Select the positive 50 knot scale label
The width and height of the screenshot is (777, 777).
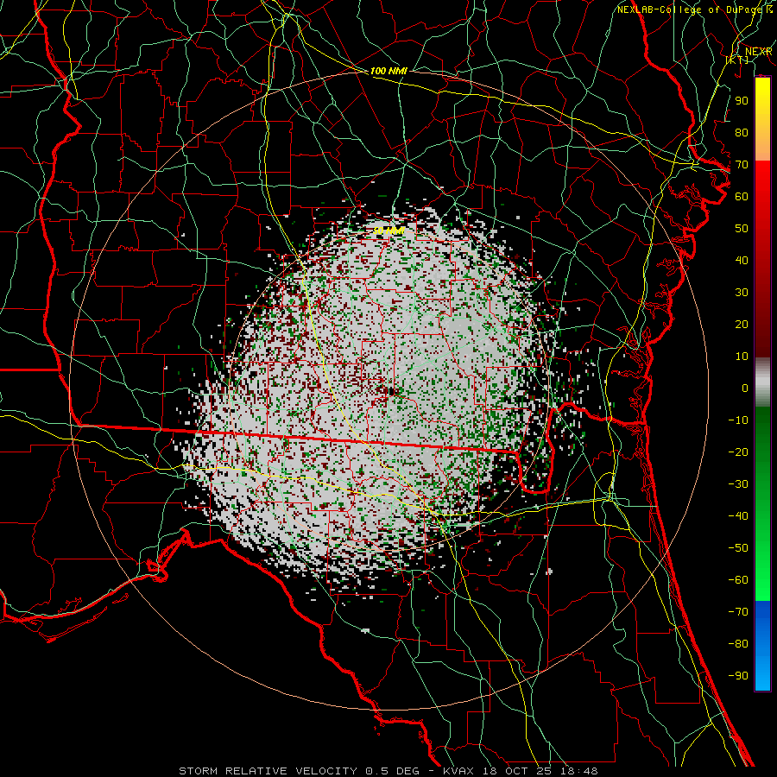pos(742,229)
